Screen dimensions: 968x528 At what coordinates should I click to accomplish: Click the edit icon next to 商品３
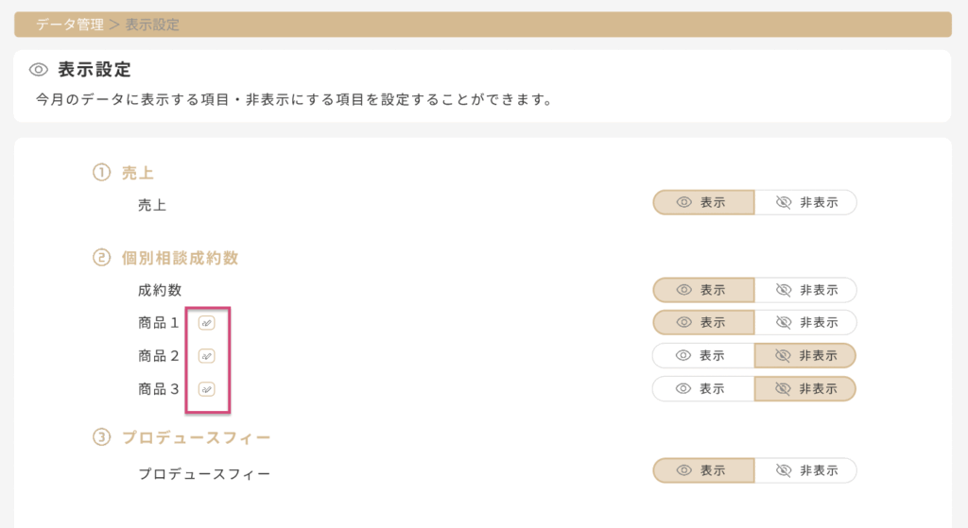[x=207, y=388]
